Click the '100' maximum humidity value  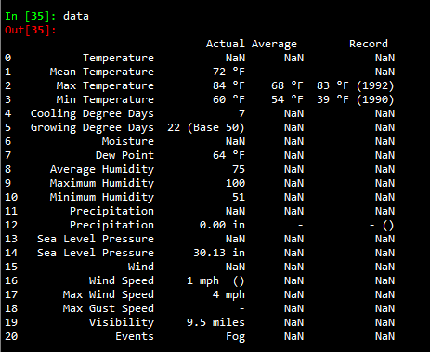235,183
